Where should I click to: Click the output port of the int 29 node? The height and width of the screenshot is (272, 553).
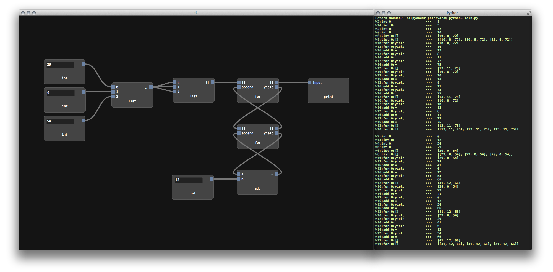(83, 64)
